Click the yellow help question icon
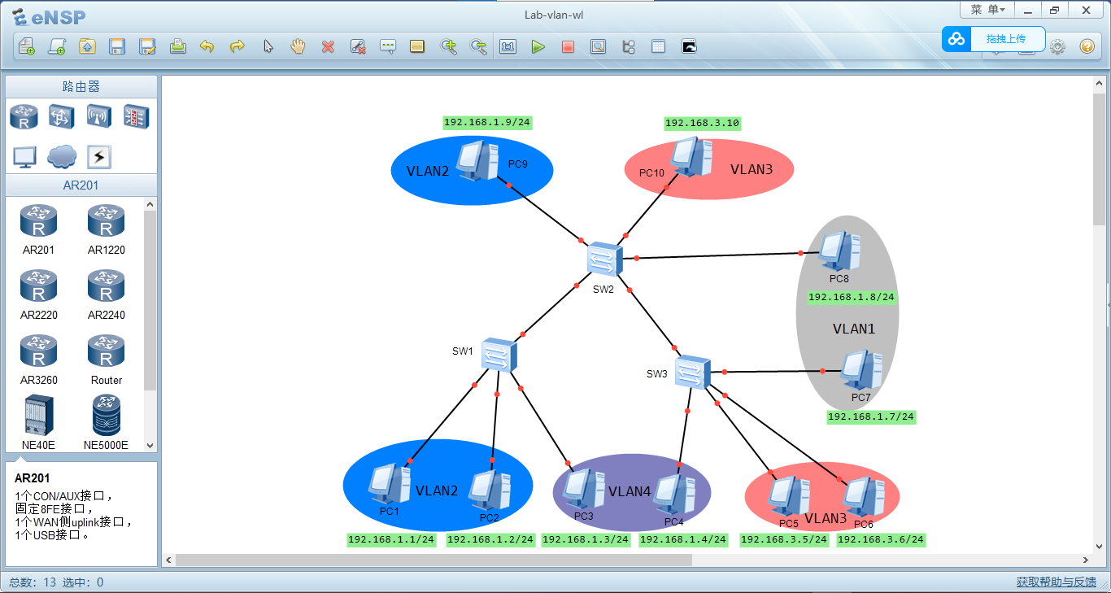 click(x=1087, y=46)
